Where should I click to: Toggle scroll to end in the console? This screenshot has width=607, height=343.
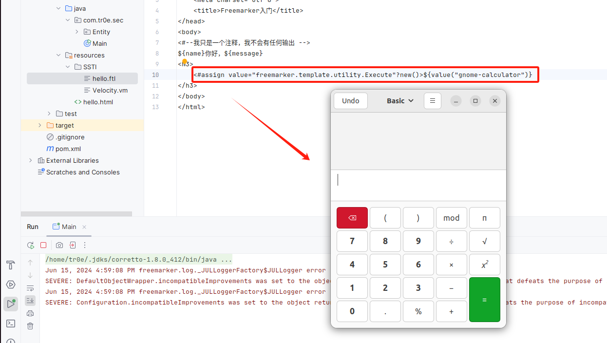coord(30,301)
